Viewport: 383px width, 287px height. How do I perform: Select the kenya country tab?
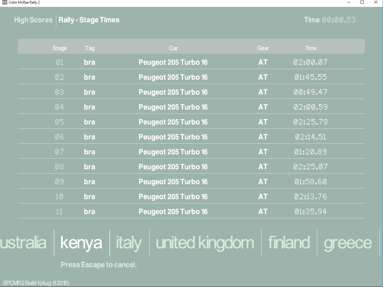tap(81, 243)
